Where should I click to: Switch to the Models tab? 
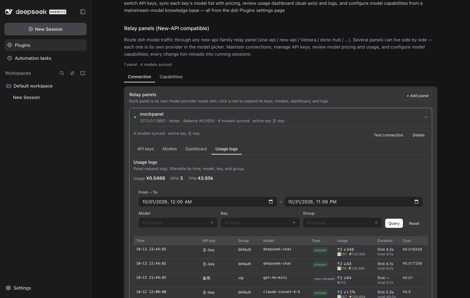point(169,149)
